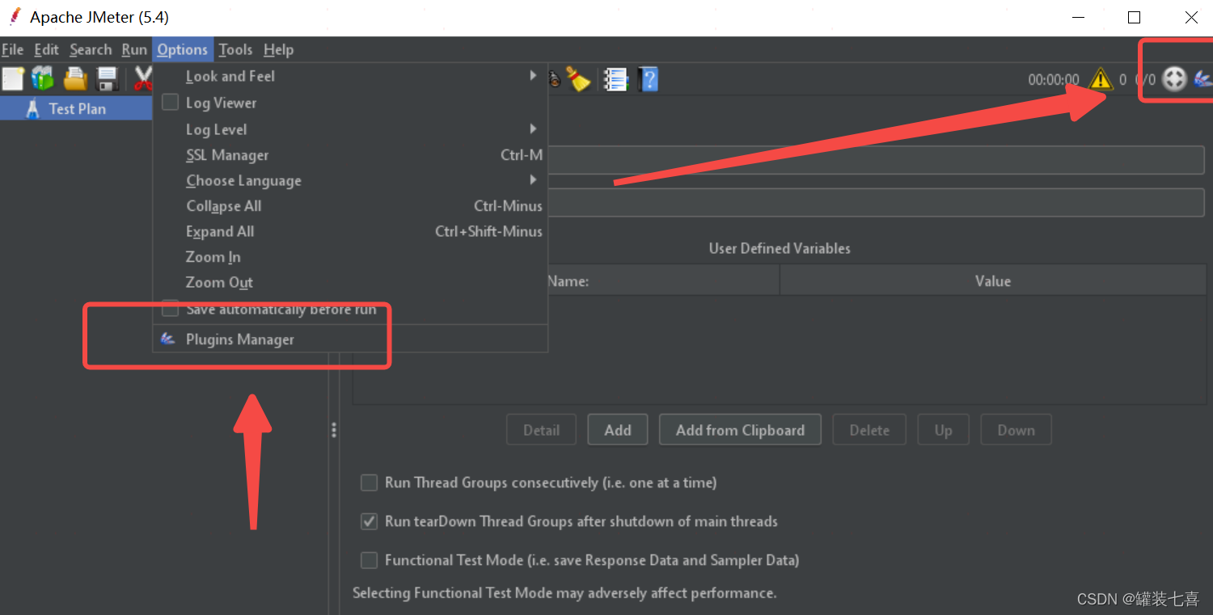The image size is (1213, 615).
Task: Select the Test Plan tree node
Action: pos(76,108)
